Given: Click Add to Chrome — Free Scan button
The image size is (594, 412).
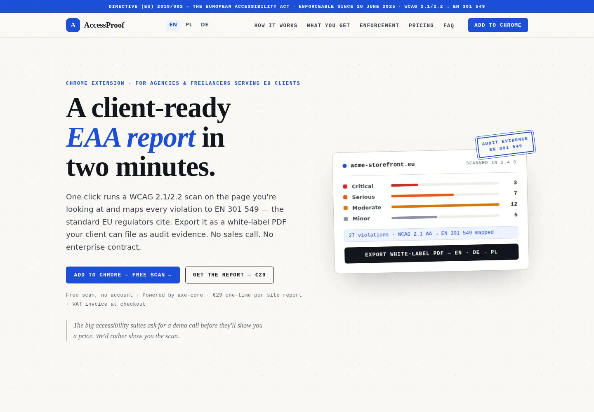Looking at the screenshot, I should point(123,275).
